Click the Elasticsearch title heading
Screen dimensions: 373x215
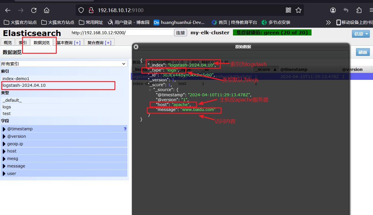(32, 33)
